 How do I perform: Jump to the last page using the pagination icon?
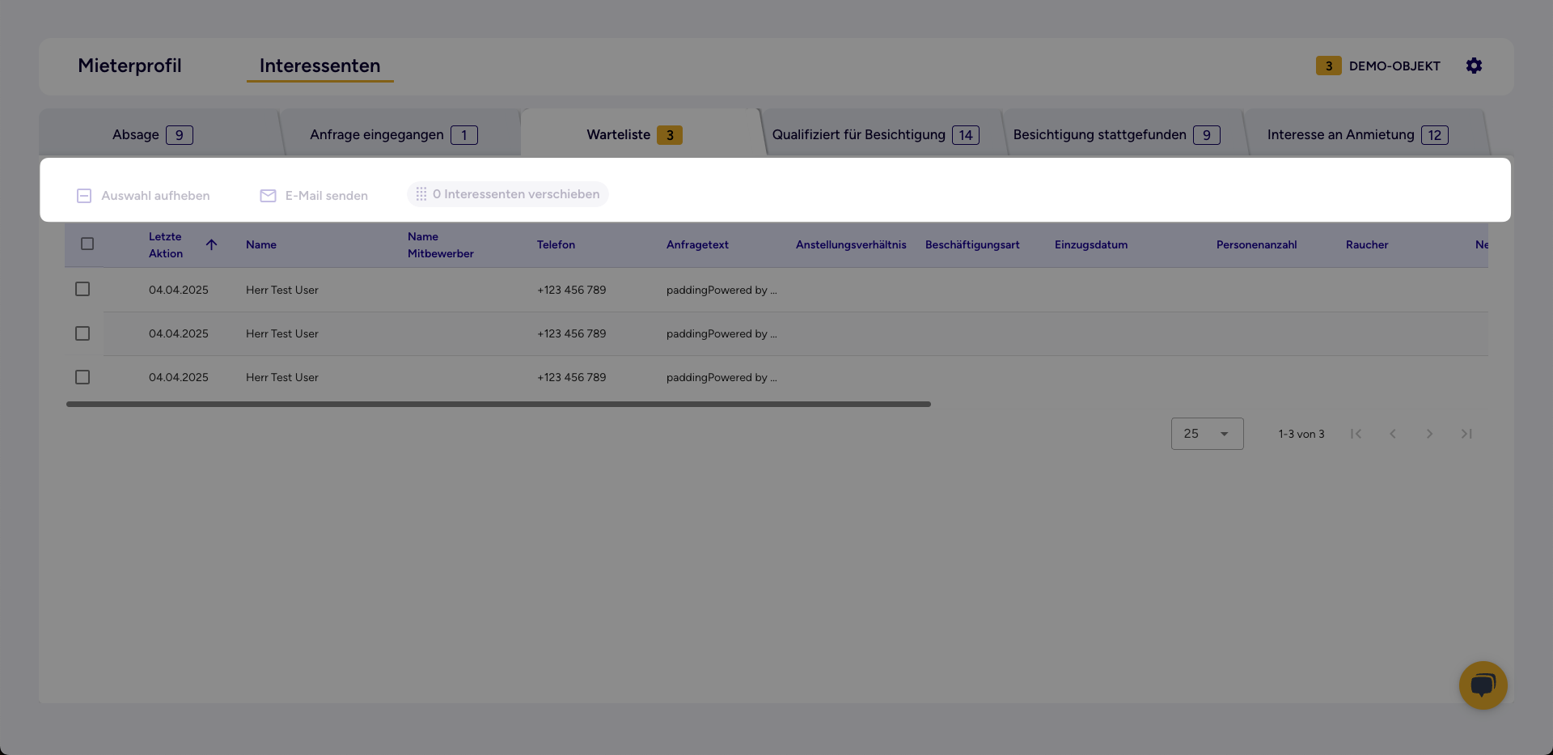pyautogui.click(x=1466, y=434)
